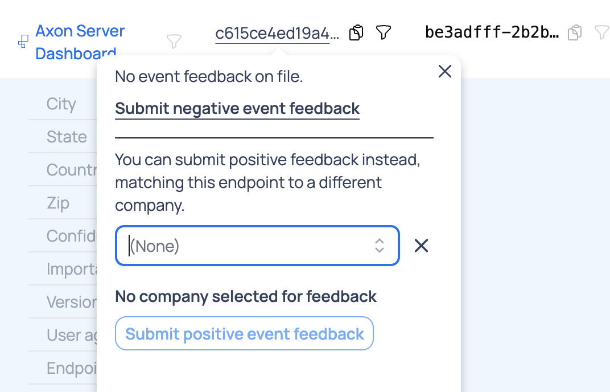
Task: Open the filter beside be3adfff-2b2b
Action: [x=601, y=32]
